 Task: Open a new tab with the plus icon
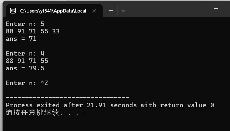click(x=111, y=11)
